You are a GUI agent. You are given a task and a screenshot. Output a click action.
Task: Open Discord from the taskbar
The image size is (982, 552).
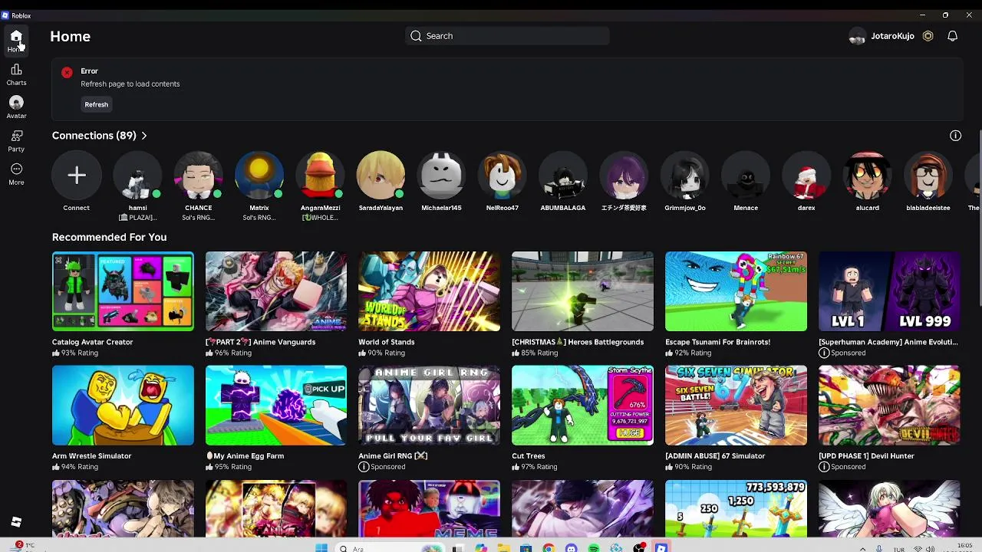571,548
